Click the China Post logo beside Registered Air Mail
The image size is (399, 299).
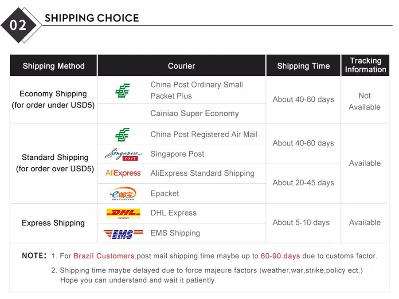coord(122,134)
